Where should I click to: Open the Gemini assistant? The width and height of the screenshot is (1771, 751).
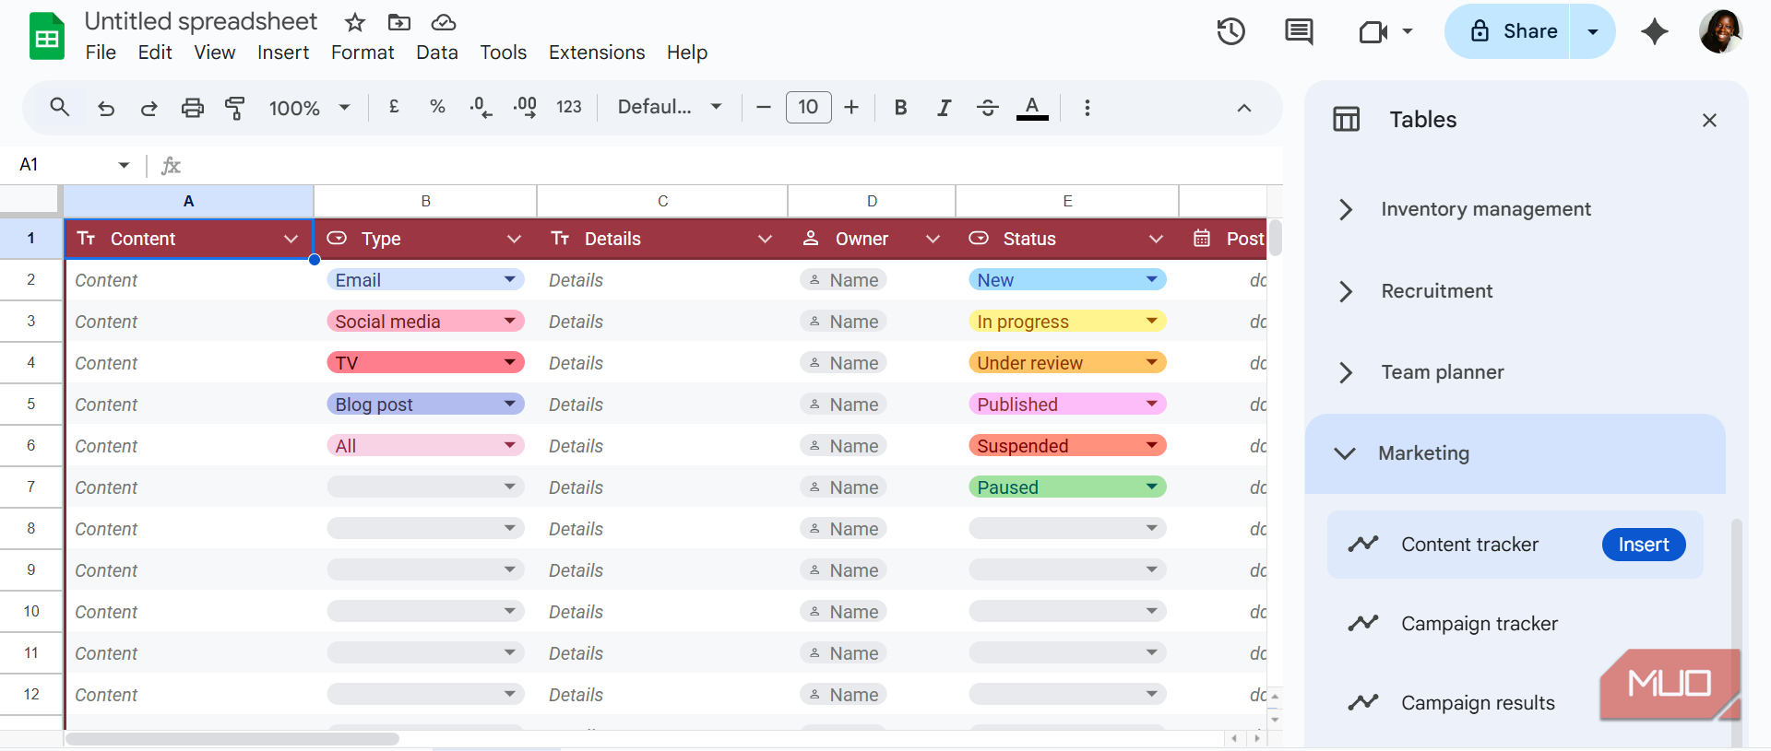coord(1655,31)
